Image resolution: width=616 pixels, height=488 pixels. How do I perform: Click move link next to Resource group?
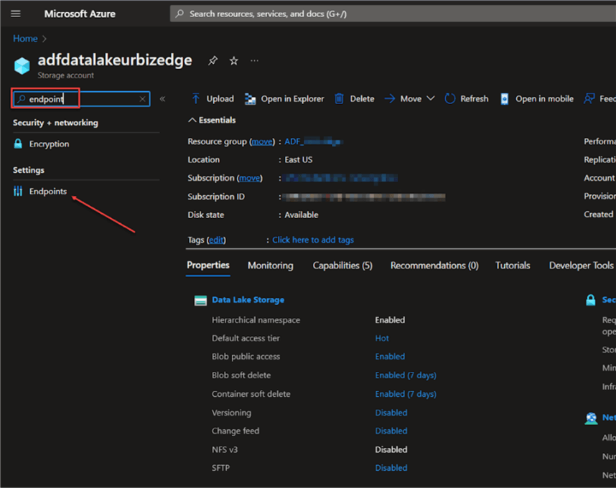262,141
